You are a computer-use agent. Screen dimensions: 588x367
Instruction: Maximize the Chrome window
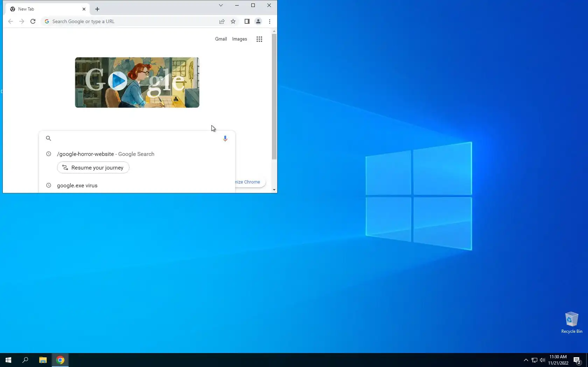click(253, 5)
